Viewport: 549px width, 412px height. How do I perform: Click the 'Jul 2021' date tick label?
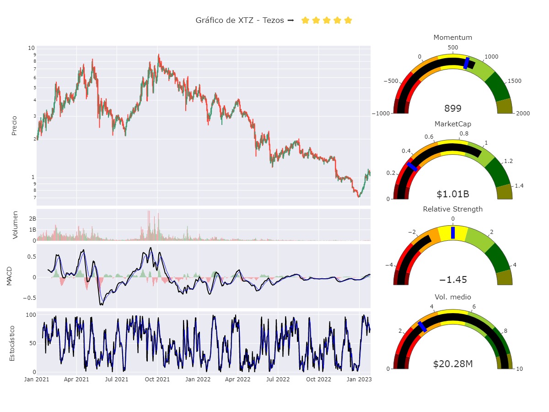click(x=117, y=379)
